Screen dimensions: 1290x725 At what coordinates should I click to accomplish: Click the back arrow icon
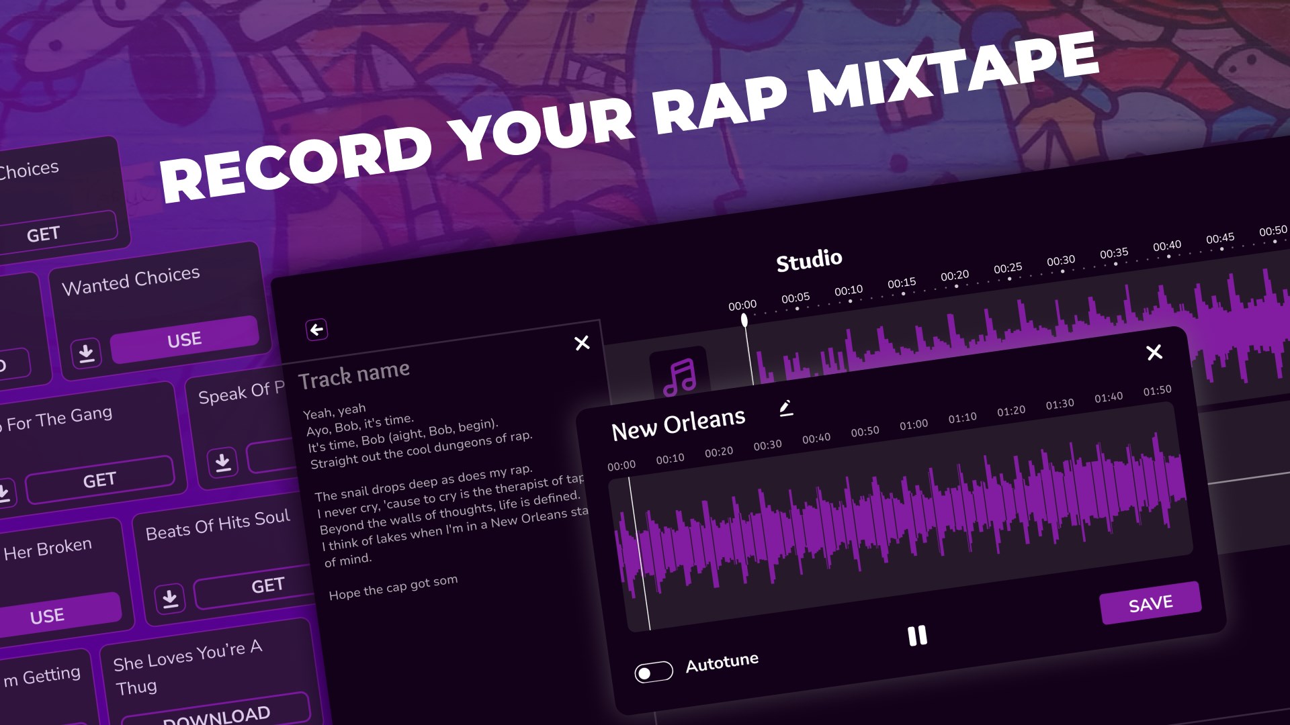pos(316,330)
